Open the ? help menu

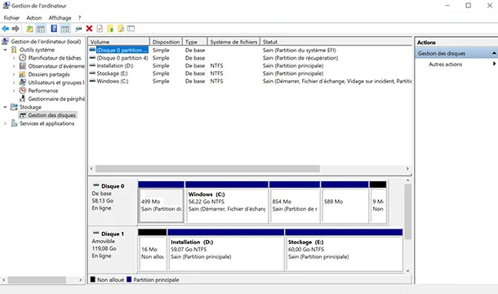coord(79,18)
